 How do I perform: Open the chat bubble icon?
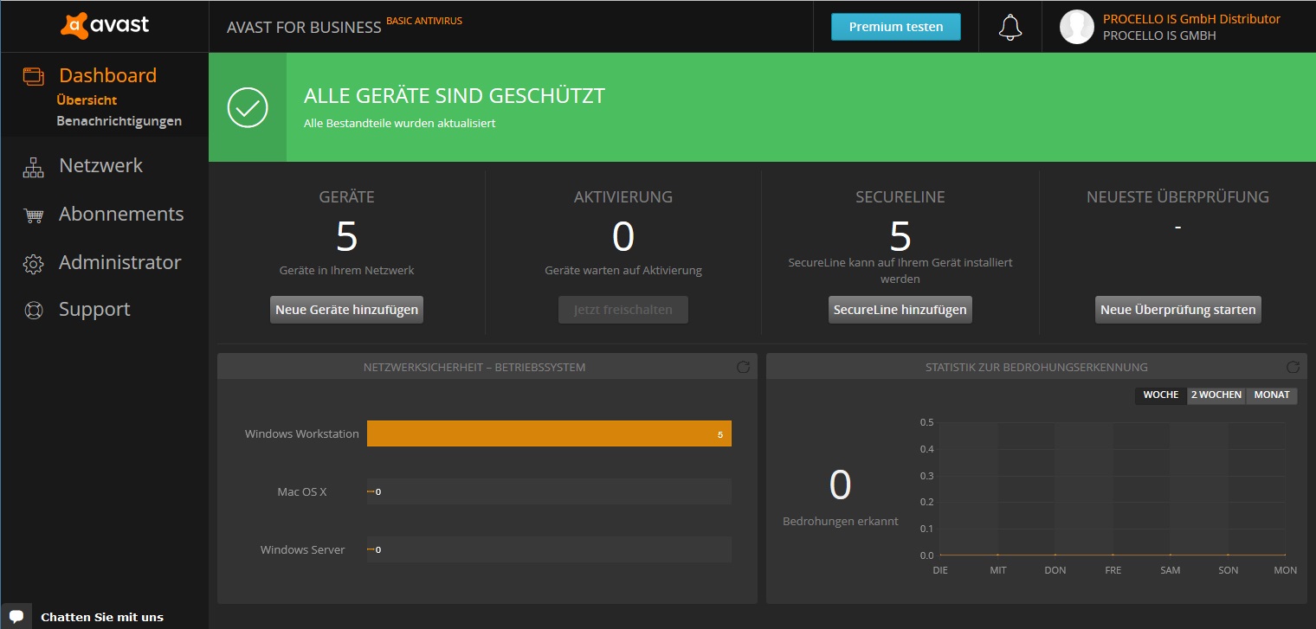(16, 617)
